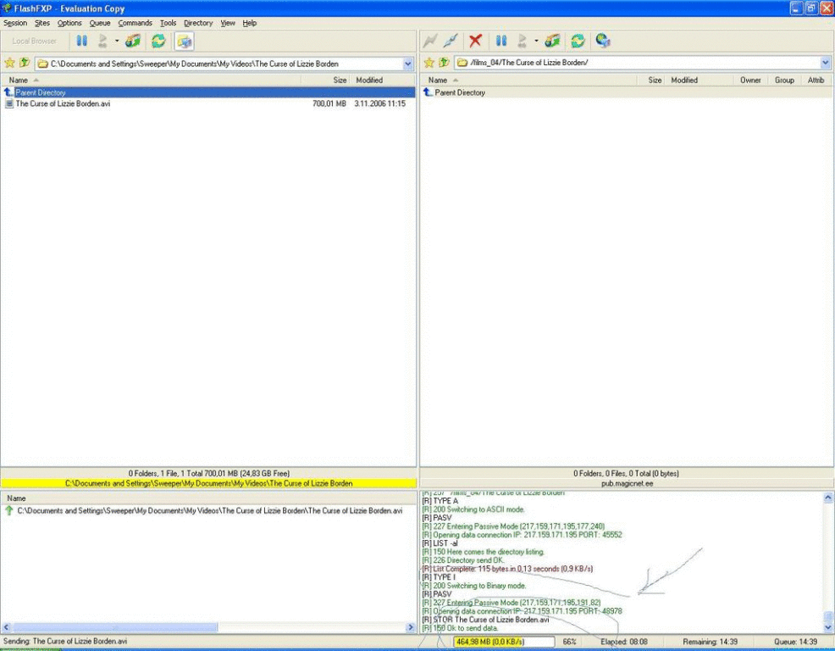
Task: Click the 3.11.2006 11:15 modified date
Action: [x=379, y=103]
